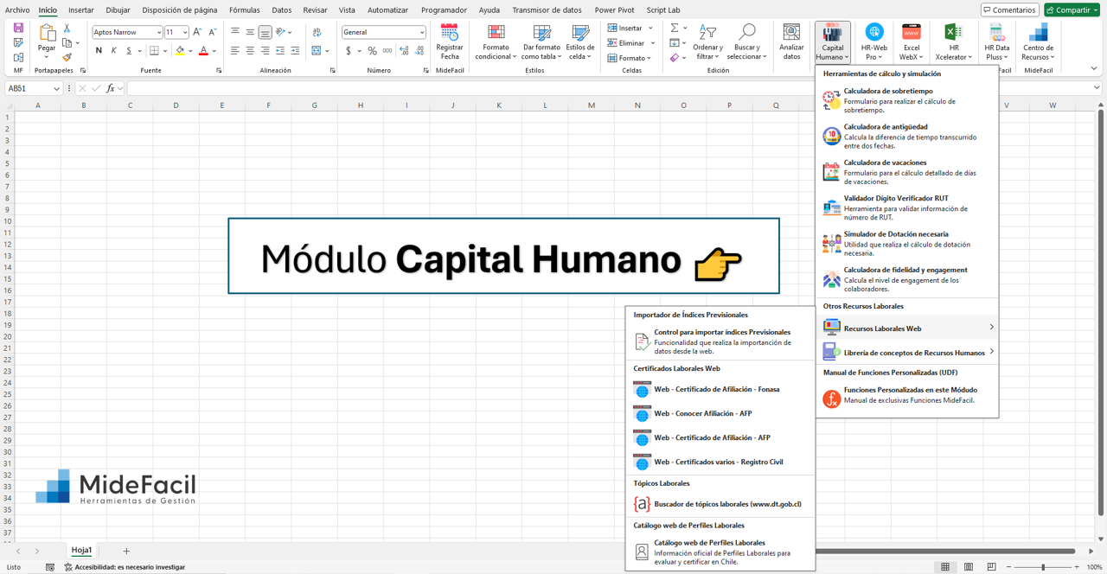
Task: Click the cut scissors icon
Action: pyautogui.click(x=67, y=29)
